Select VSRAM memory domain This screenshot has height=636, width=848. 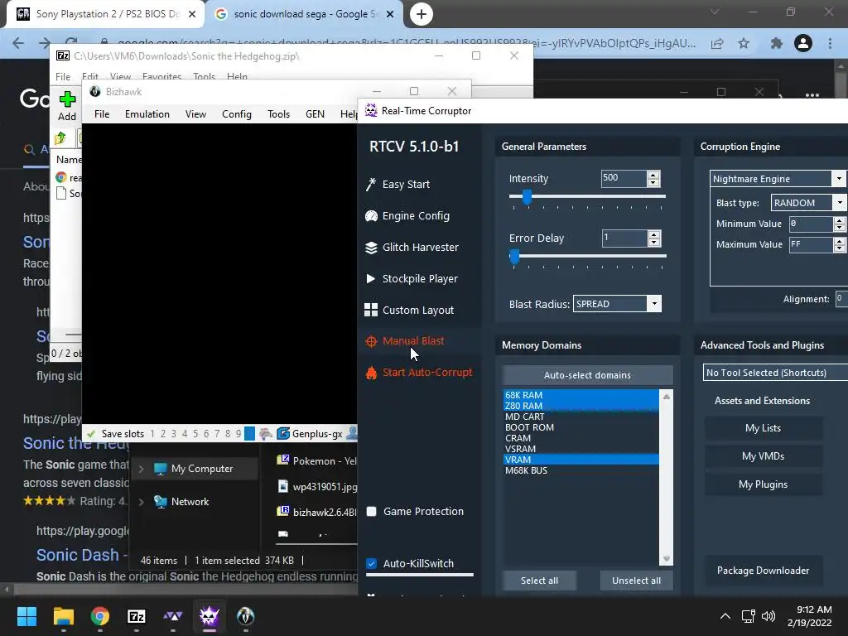point(581,449)
